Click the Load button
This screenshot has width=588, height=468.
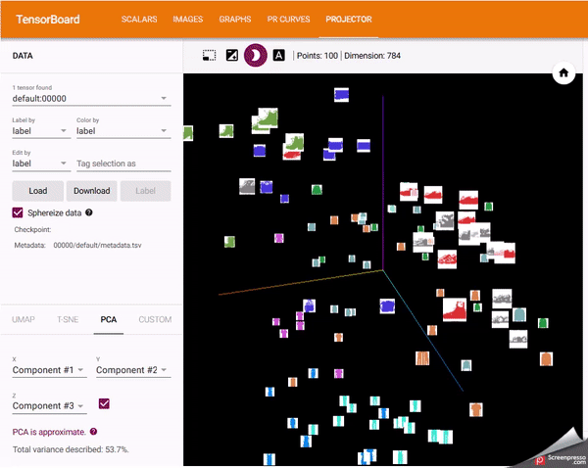click(x=38, y=191)
